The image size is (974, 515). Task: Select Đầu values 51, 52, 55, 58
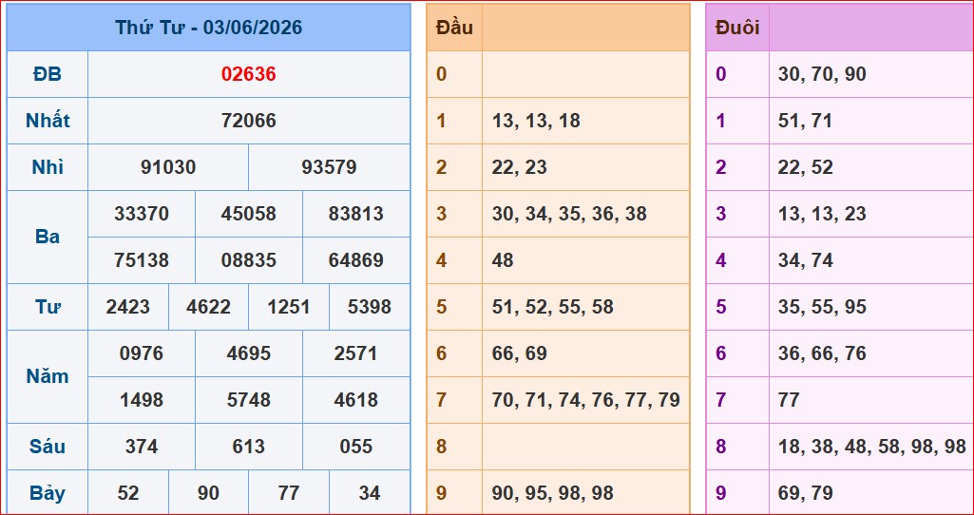click(x=553, y=307)
